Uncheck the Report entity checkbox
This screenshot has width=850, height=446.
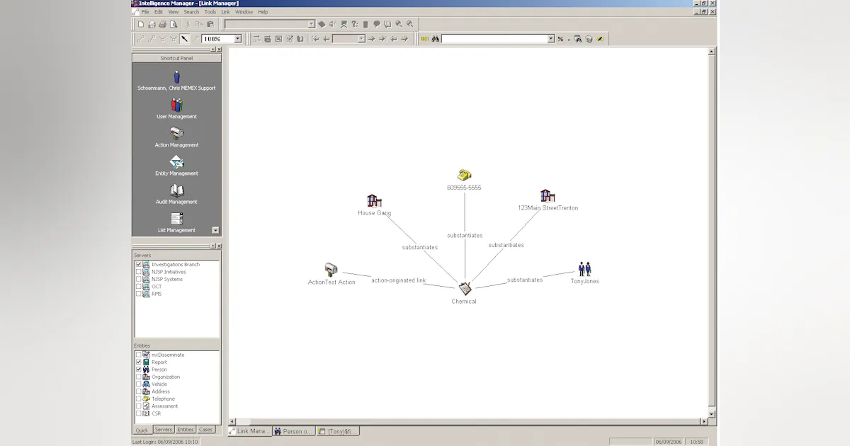click(x=139, y=362)
